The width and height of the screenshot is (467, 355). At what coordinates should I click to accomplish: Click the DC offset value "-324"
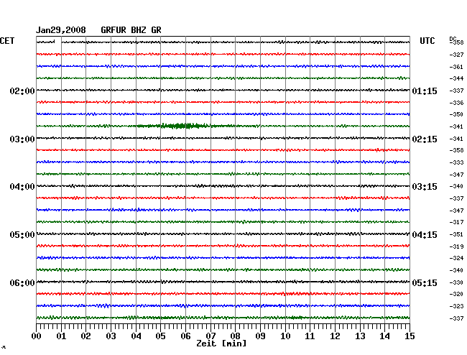[456, 258]
